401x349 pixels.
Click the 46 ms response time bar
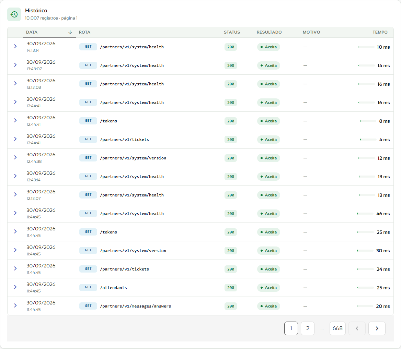point(365,214)
